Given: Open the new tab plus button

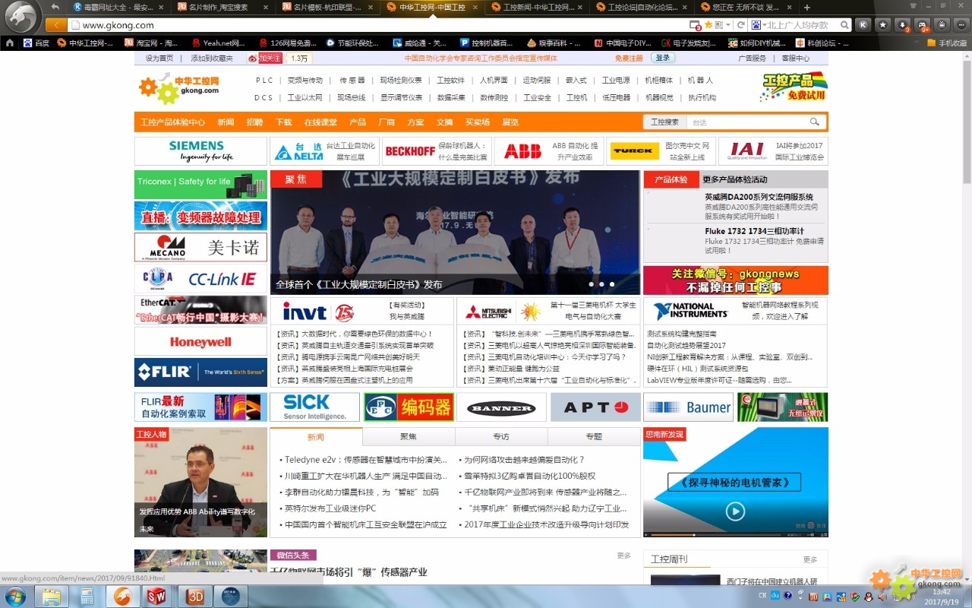Looking at the screenshot, I should pyautogui.click(x=806, y=7).
